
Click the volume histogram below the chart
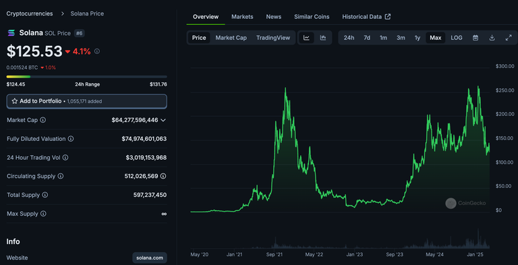coord(340,239)
